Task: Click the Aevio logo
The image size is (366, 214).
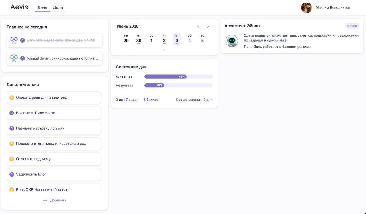Action: coord(19,7)
